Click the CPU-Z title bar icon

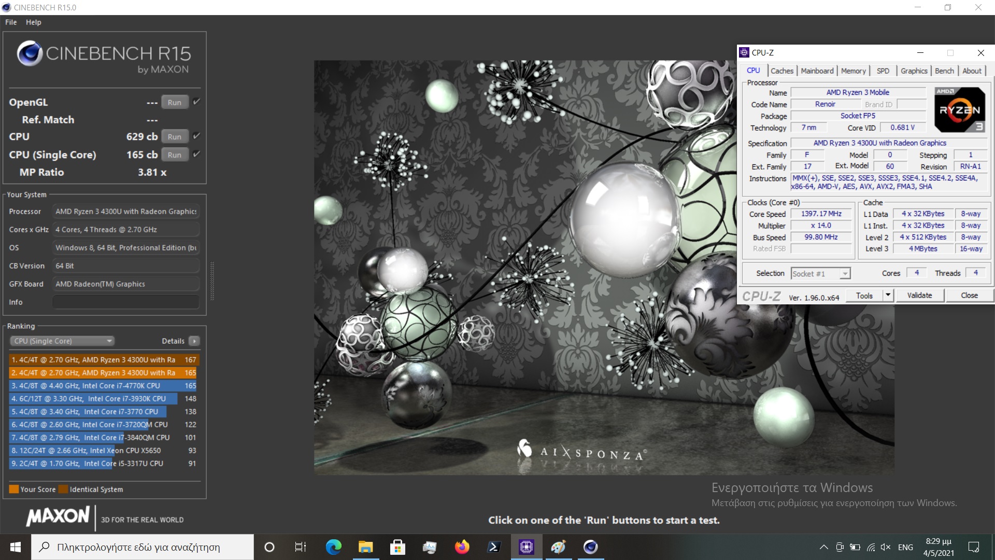coord(744,52)
